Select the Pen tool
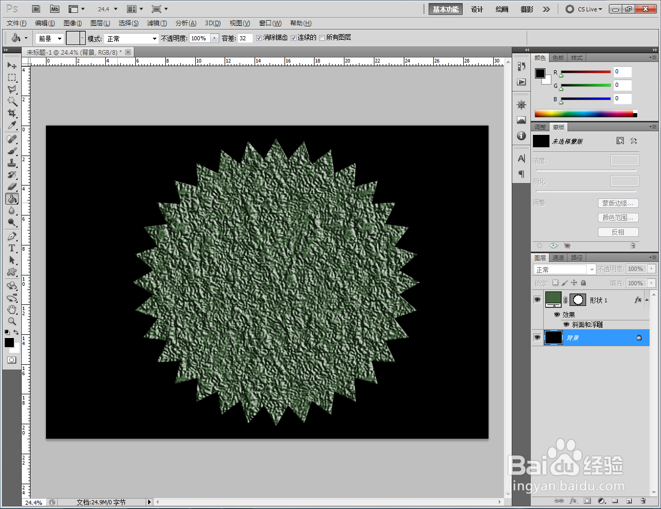Viewport: 661px width, 509px height. 12,236
